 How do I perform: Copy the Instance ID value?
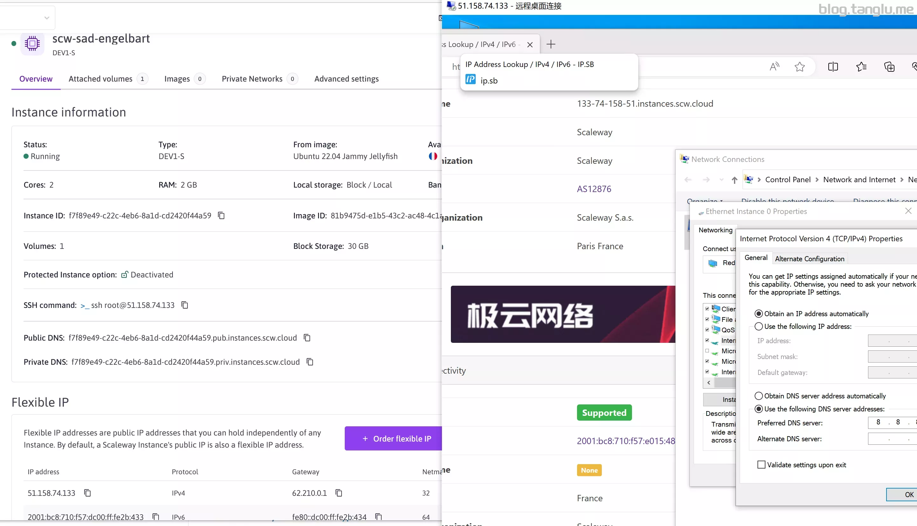point(221,216)
